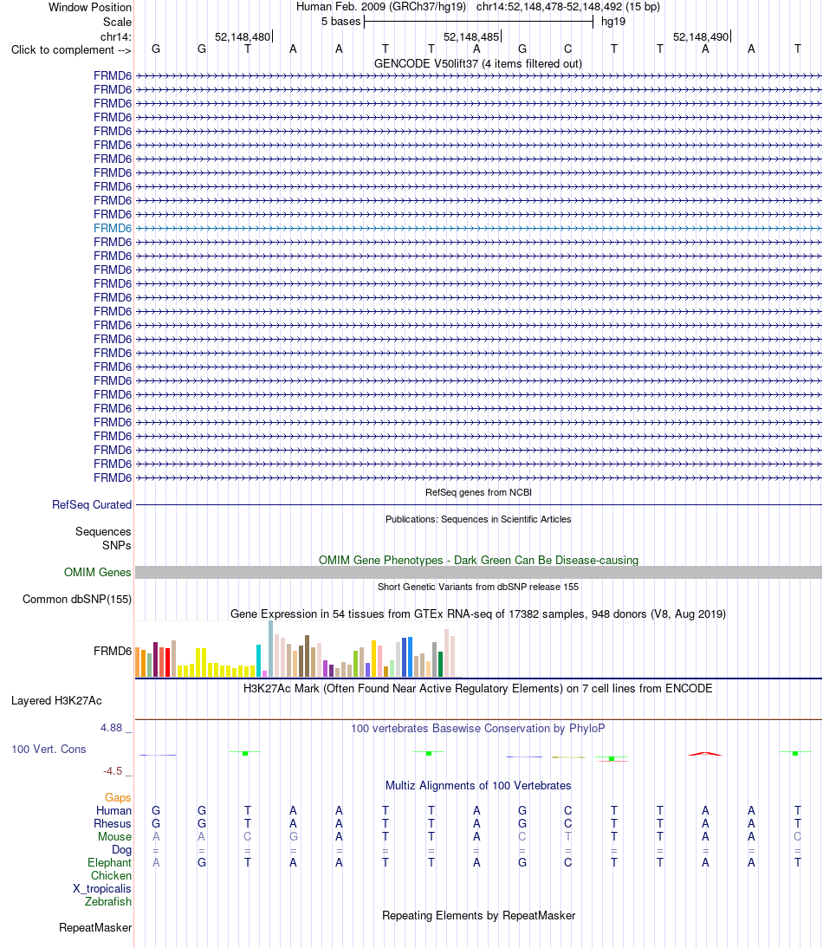This screenshot has height=948, width=823.
Task: Open the GTEx 'Gene Expression in 54 tissues' title
Action: point(478,614)
